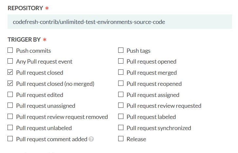Enable Pull request synchronized trigger
Screen dimensions: 238x153
tap(121, 128)
